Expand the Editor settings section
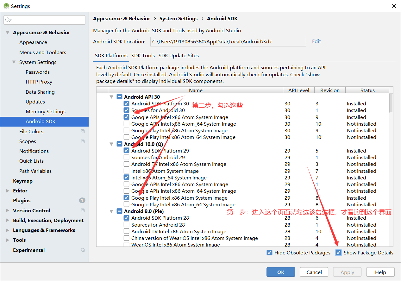The height and width of the screenshot is (281, 401). (x=8, y=190)
